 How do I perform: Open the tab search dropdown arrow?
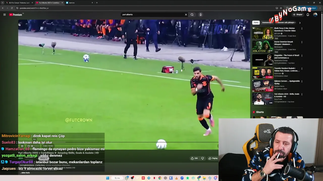[3, 3]
